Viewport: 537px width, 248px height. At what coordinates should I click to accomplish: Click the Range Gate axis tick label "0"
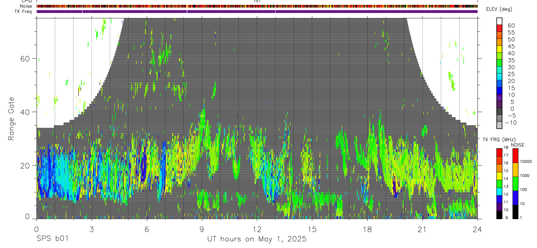pos(28,217)
